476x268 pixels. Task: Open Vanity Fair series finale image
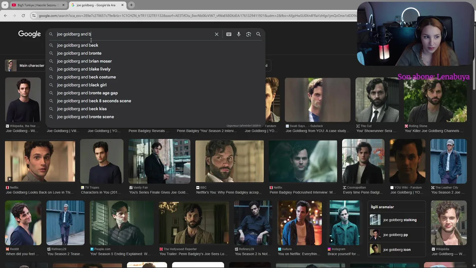tap(159, 161)
